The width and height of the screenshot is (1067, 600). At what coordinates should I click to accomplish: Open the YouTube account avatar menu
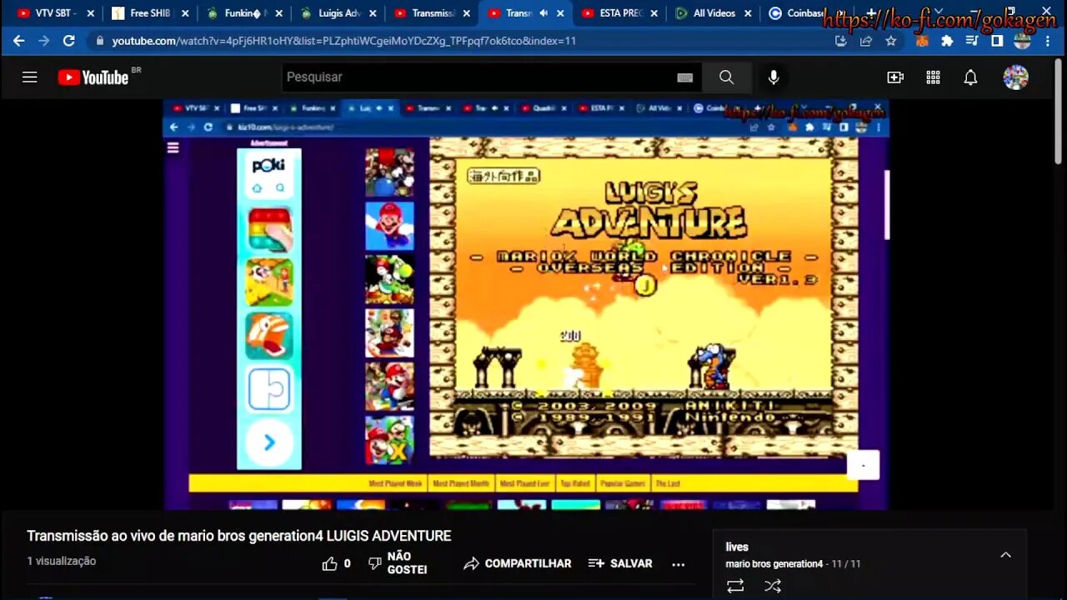tap(1015, 77)
